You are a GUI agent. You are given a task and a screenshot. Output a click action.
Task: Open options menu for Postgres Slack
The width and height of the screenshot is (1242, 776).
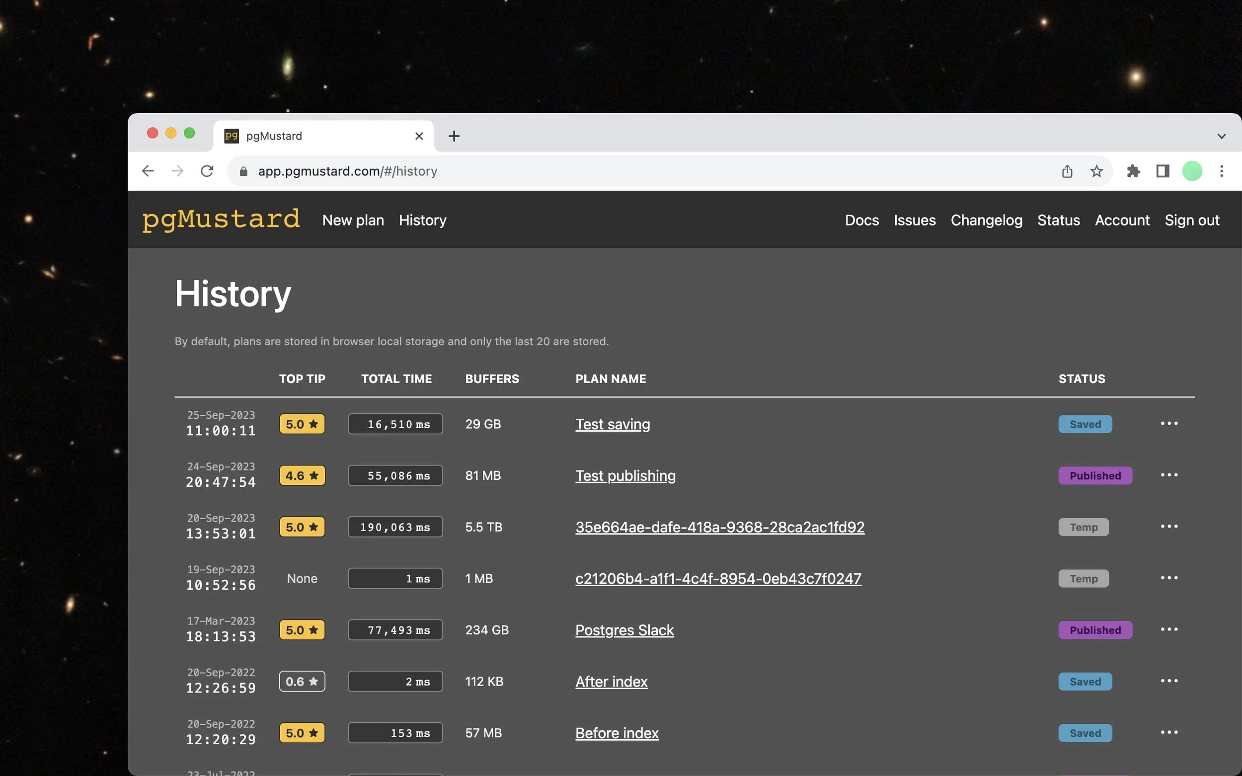1168,629
